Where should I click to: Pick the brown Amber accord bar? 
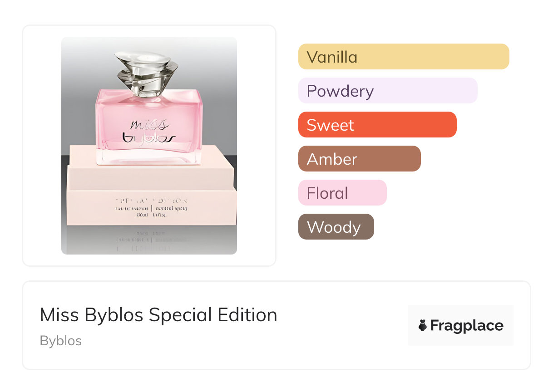(x=359, y=159)
